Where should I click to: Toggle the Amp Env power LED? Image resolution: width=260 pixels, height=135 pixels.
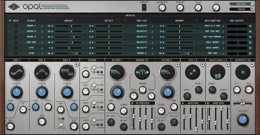coord(208,103)
